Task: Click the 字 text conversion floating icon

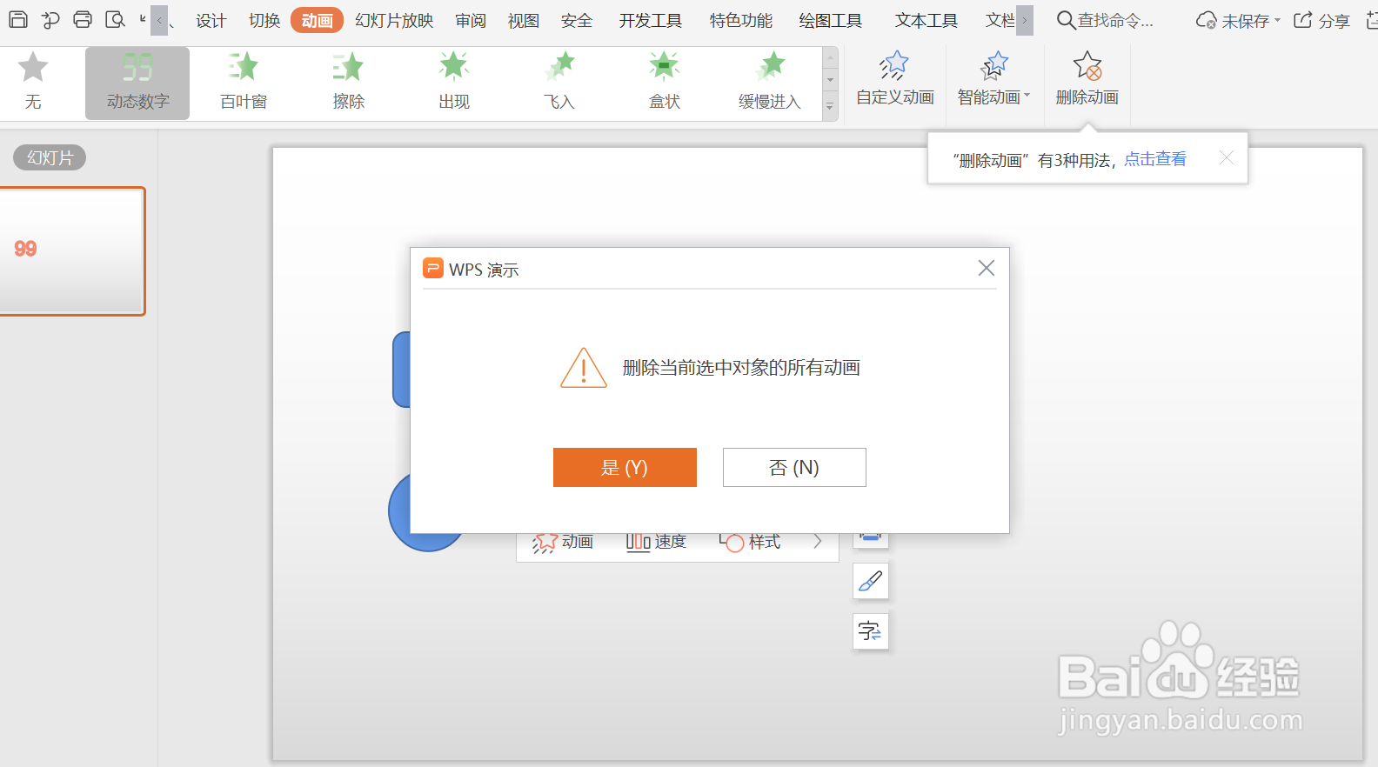Action: pyautogui.click(x=871, y=631)
